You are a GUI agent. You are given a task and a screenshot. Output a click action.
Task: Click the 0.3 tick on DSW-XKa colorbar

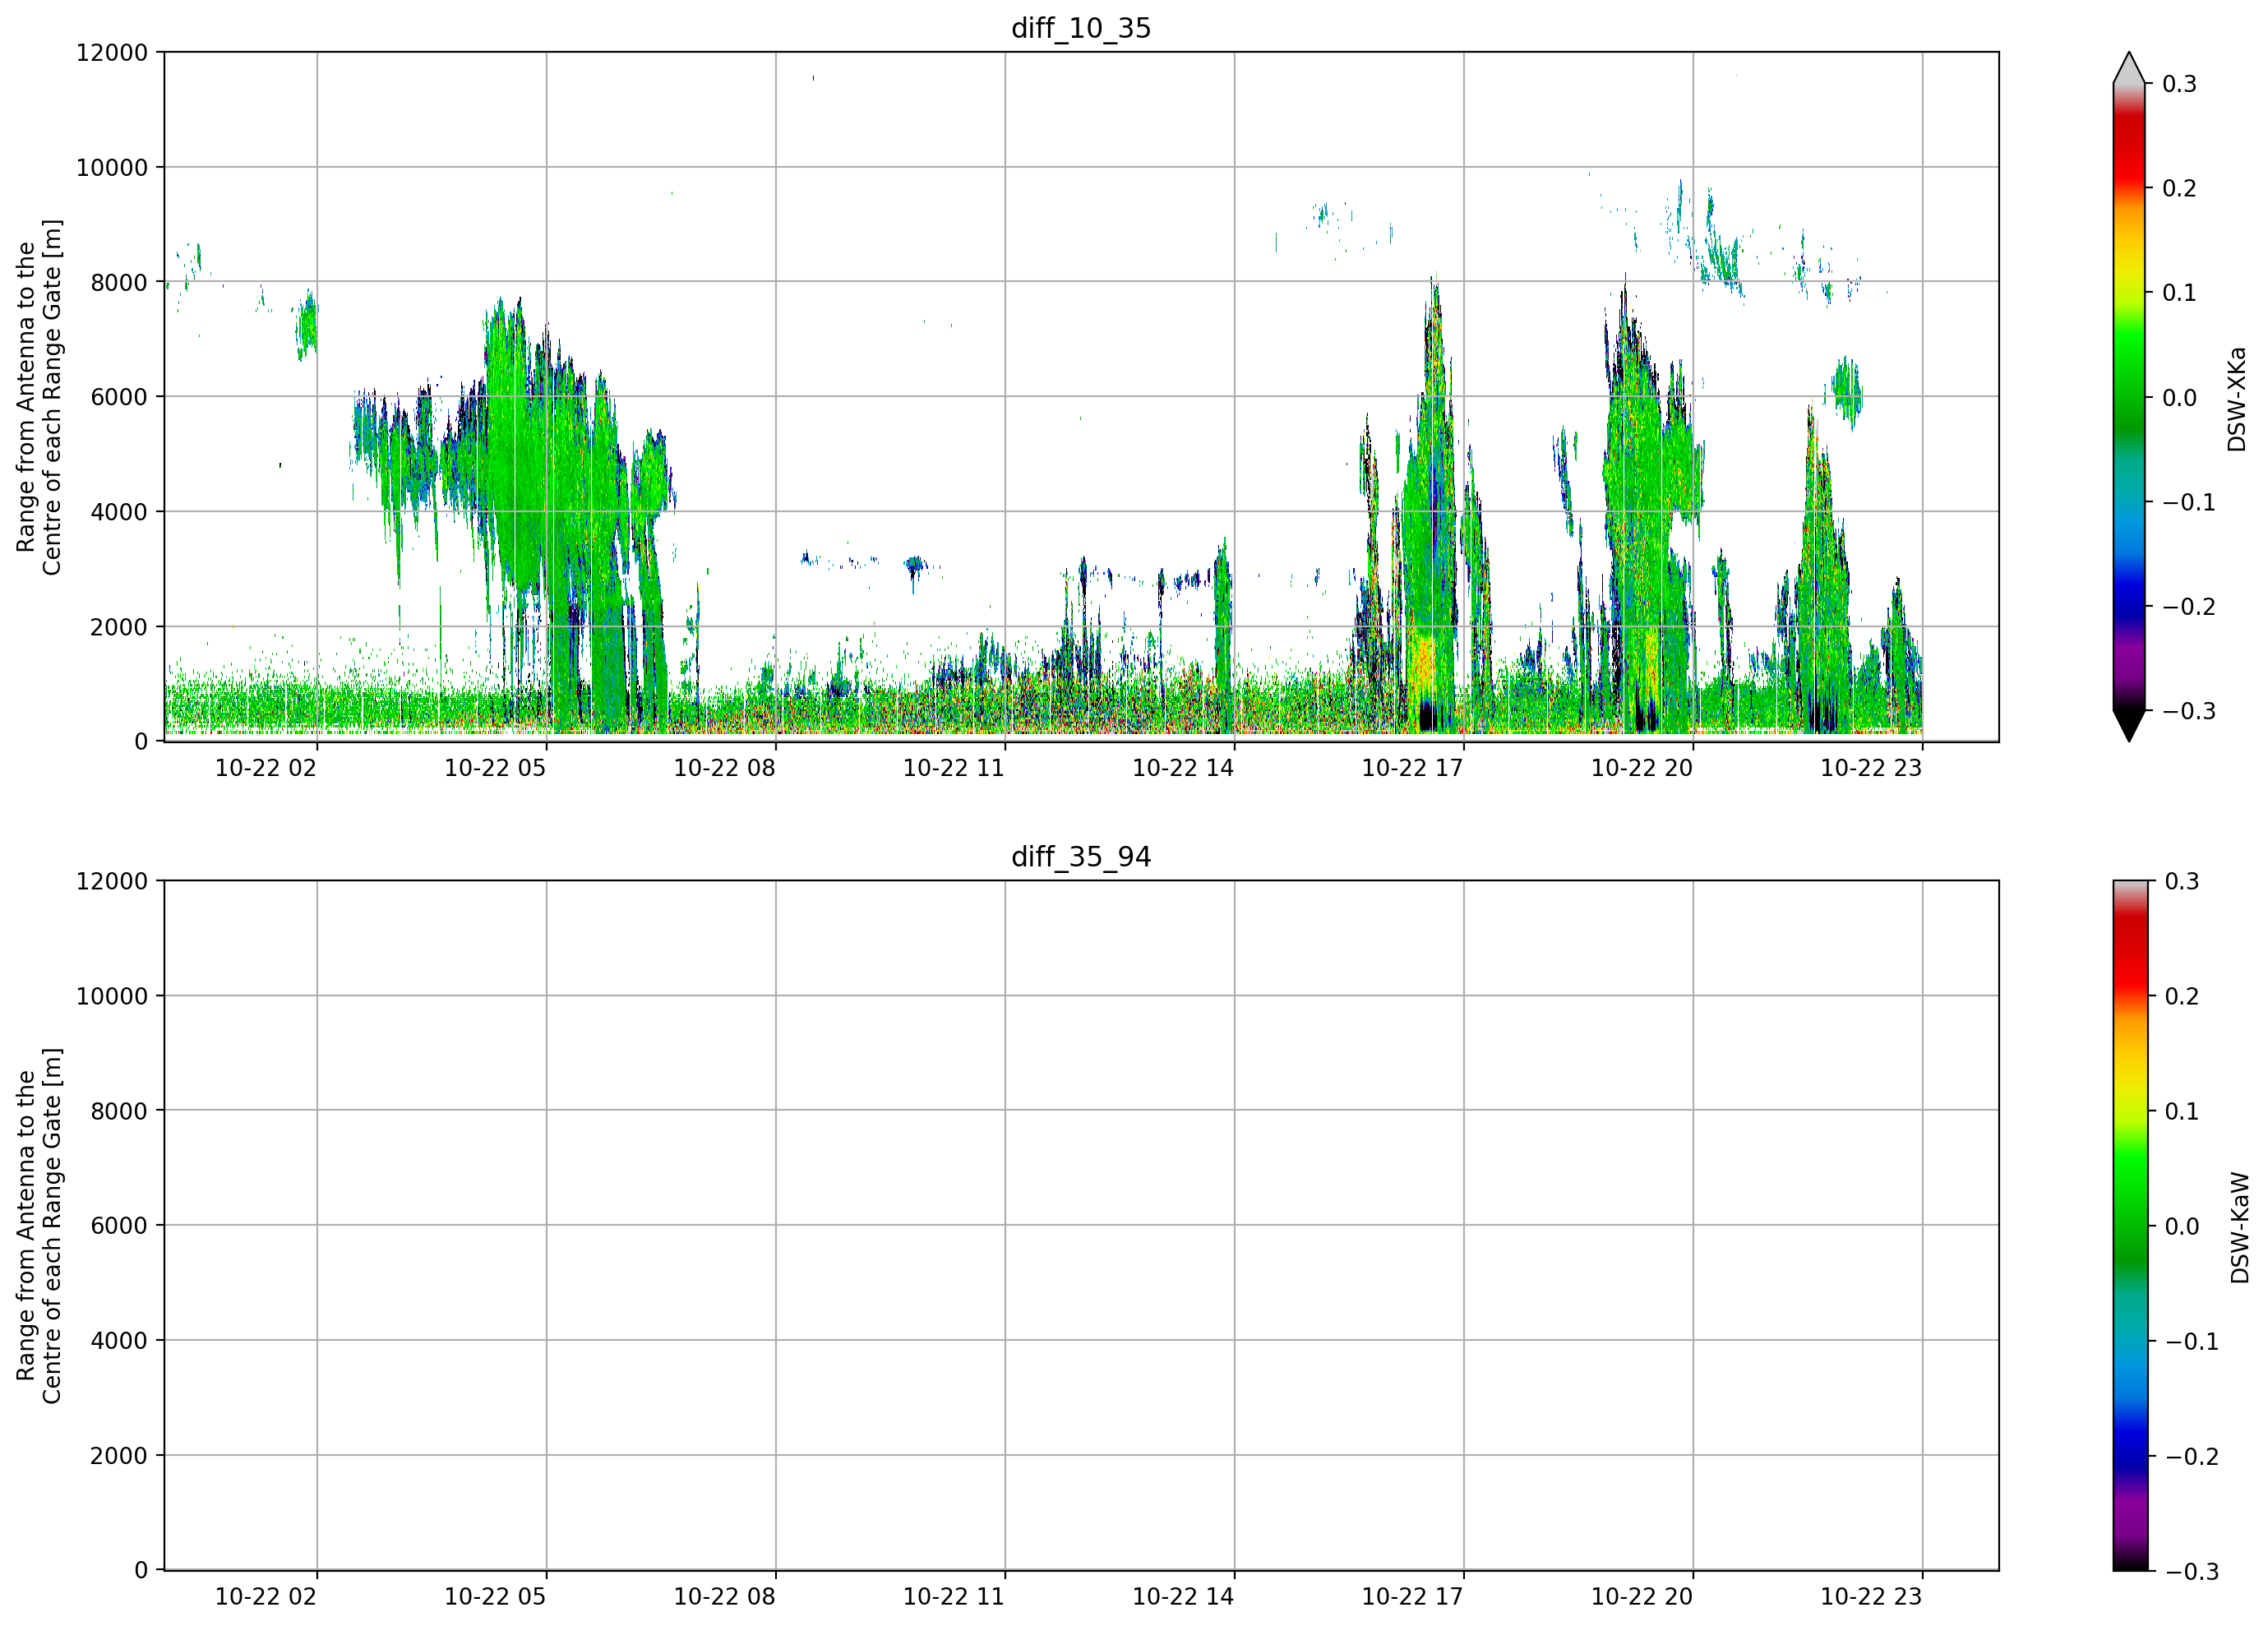2179,84
